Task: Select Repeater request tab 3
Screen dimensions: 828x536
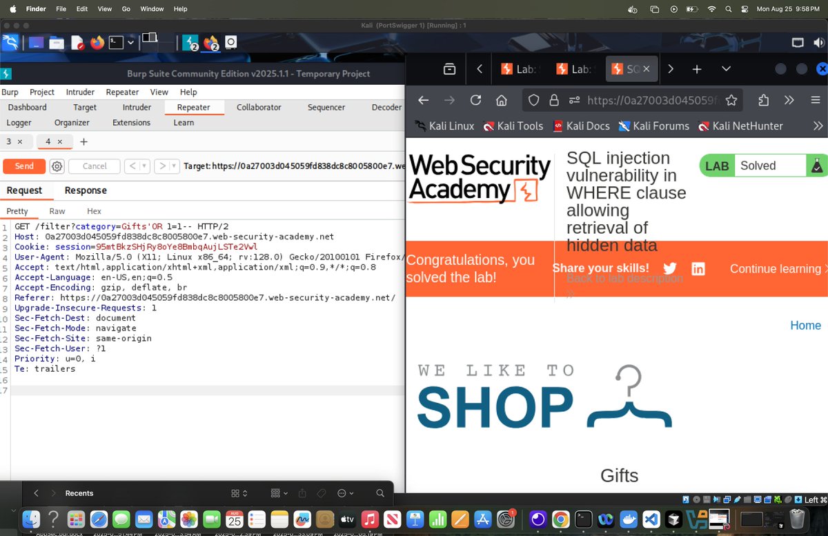Action: coord(9,141)
